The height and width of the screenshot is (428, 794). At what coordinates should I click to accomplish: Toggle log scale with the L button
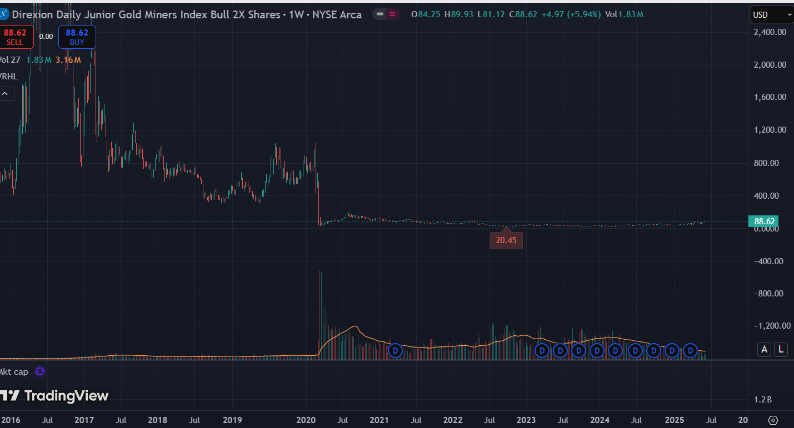point(781,349)
